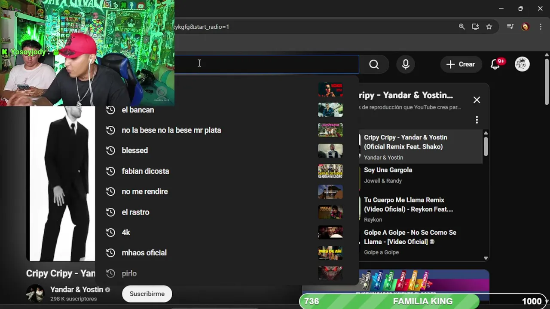Select the el bancan search suggestion
Image resolution: width=550 pixels, height=309 pixels.
pyautogui.click(x=227, y=110)
